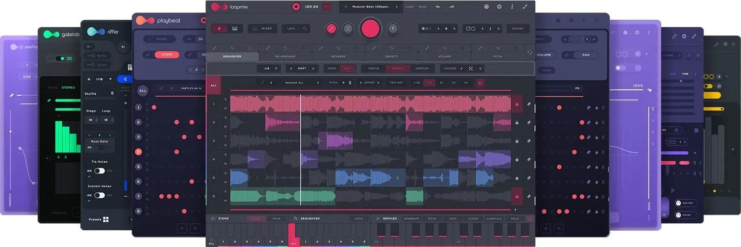Click the circular refresh icon right of the PITCH tab

tap(530, 52)
